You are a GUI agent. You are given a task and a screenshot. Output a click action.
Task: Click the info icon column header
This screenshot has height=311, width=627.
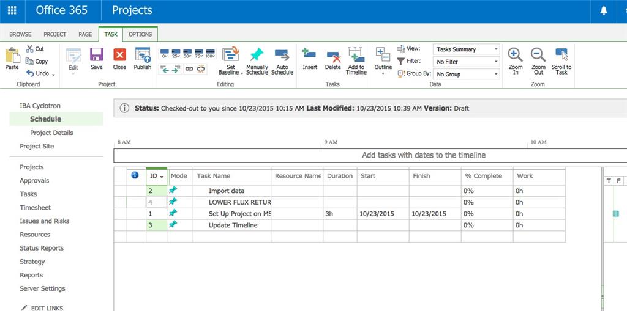(135, 175)
